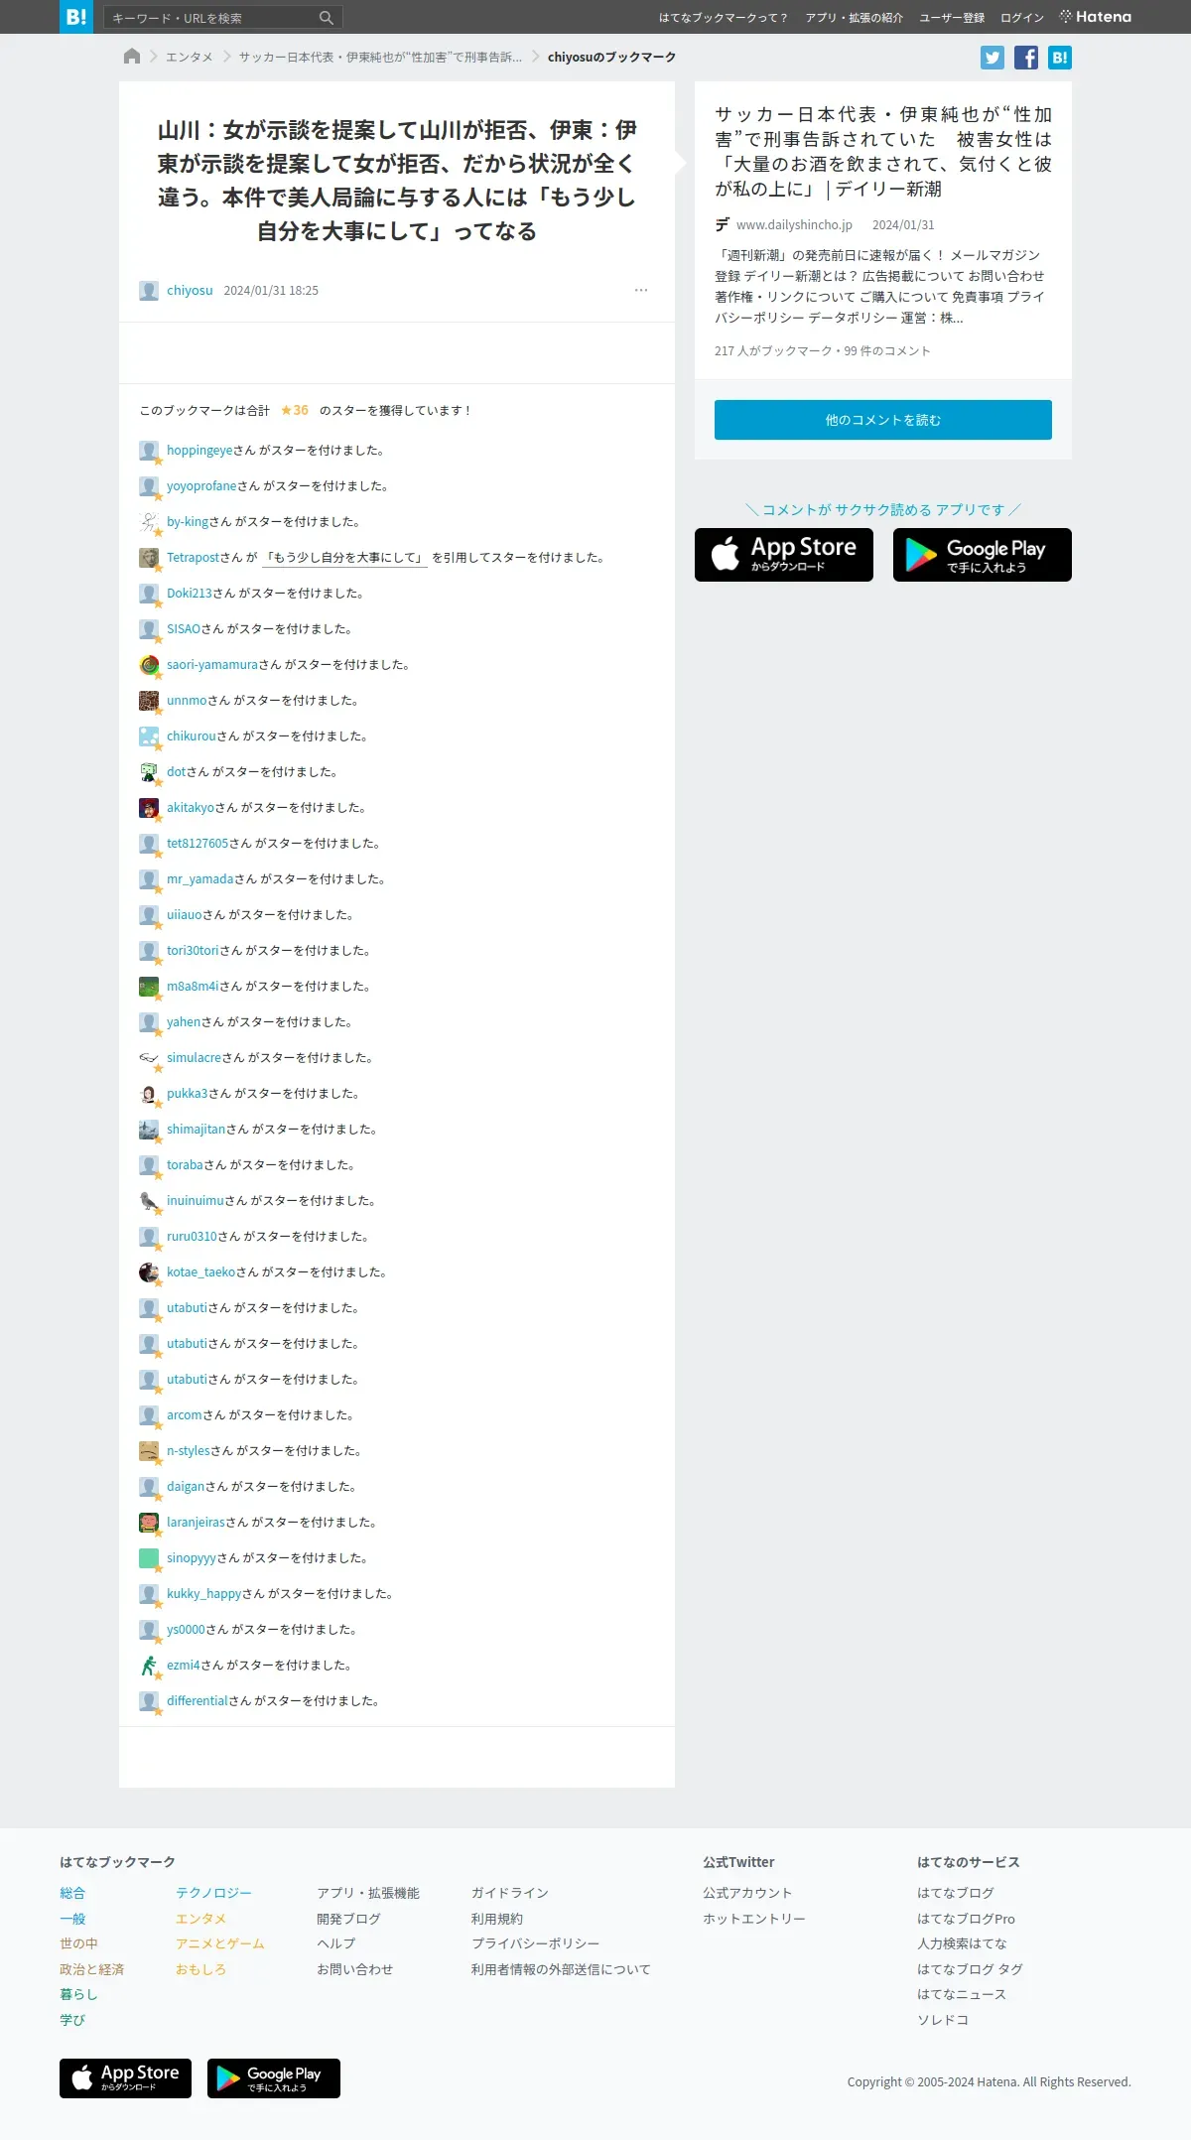Share on Twitter via bird icon
Viewport: 1191px width, 2140px height.
(x=992, y=58)
